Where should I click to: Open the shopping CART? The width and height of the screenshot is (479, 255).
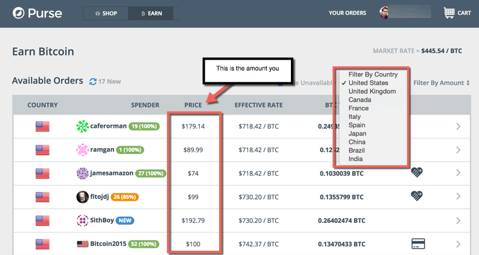point(457,13)
